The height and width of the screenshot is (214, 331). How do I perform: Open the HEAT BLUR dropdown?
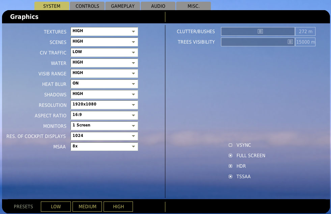pos(104,84)
